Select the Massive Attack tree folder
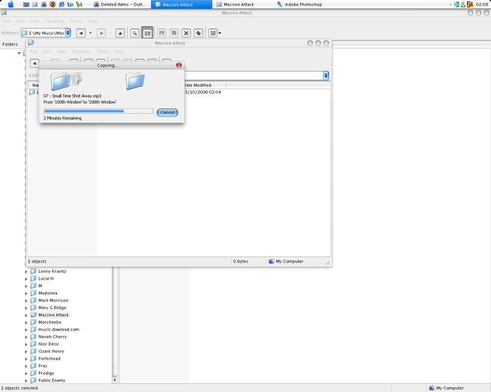Screen dimensions: 491x392 [53, 315]
